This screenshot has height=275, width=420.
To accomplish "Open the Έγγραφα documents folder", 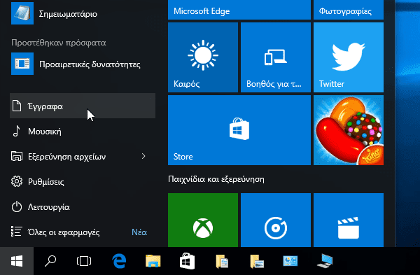I will pos(83,106).
